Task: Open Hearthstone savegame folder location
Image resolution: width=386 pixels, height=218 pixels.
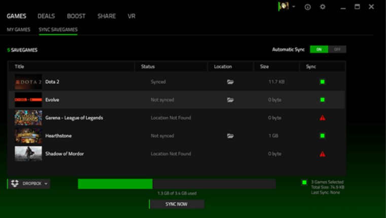Action: (230, 136)
